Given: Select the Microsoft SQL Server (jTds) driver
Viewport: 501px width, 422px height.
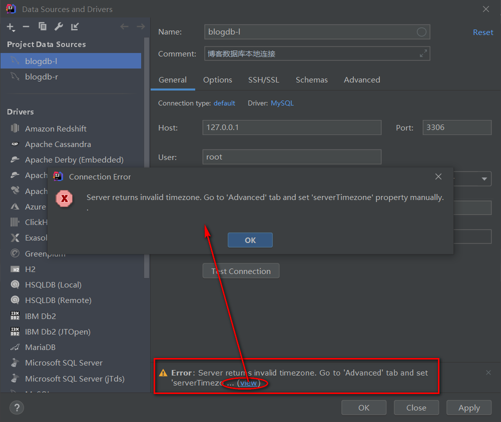Looking at the screenshot, I should 75,378.
